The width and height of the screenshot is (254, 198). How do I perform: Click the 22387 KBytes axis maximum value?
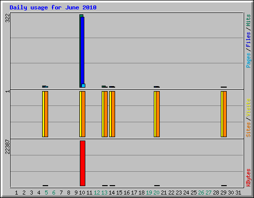click(x=7, y=147)
